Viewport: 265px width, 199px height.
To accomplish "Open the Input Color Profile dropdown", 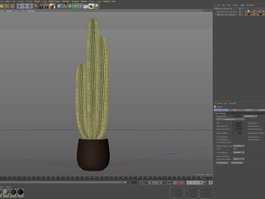I will pyautogui.click(x=239, y=159).
